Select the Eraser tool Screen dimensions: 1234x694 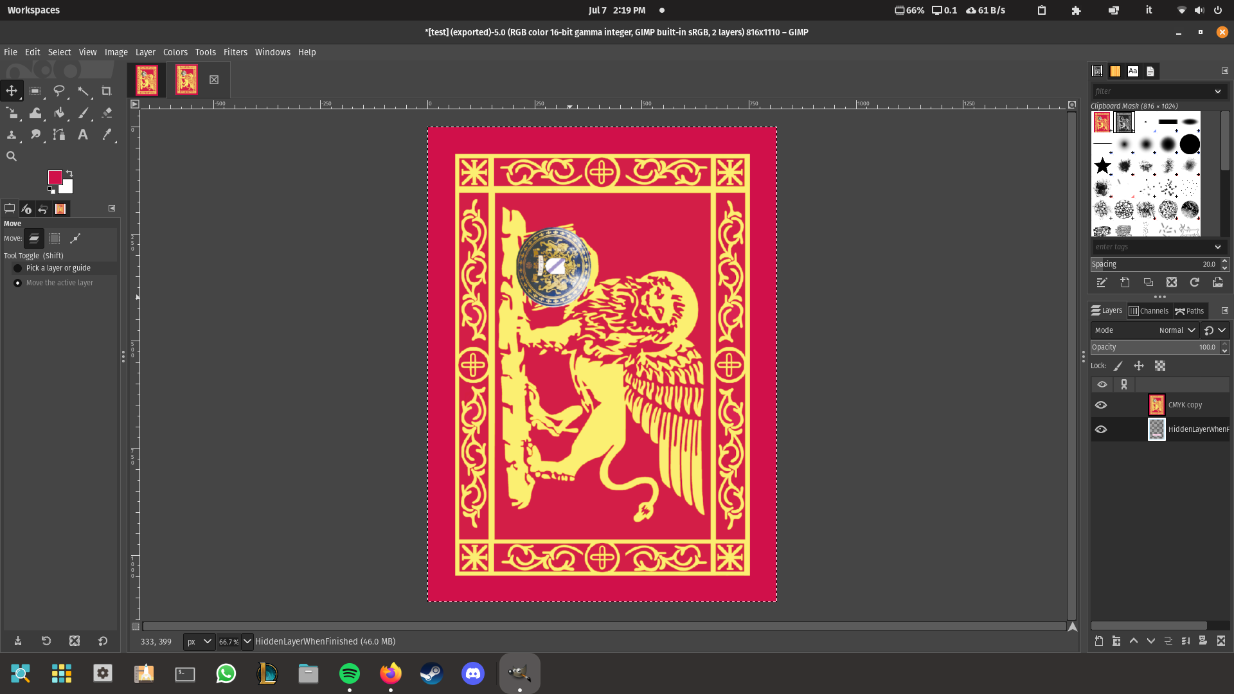click(x=107, y=113)
